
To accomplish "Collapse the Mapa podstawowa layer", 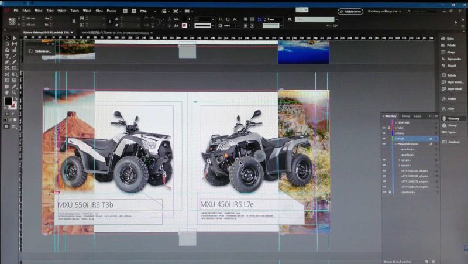I will point(396,144).
